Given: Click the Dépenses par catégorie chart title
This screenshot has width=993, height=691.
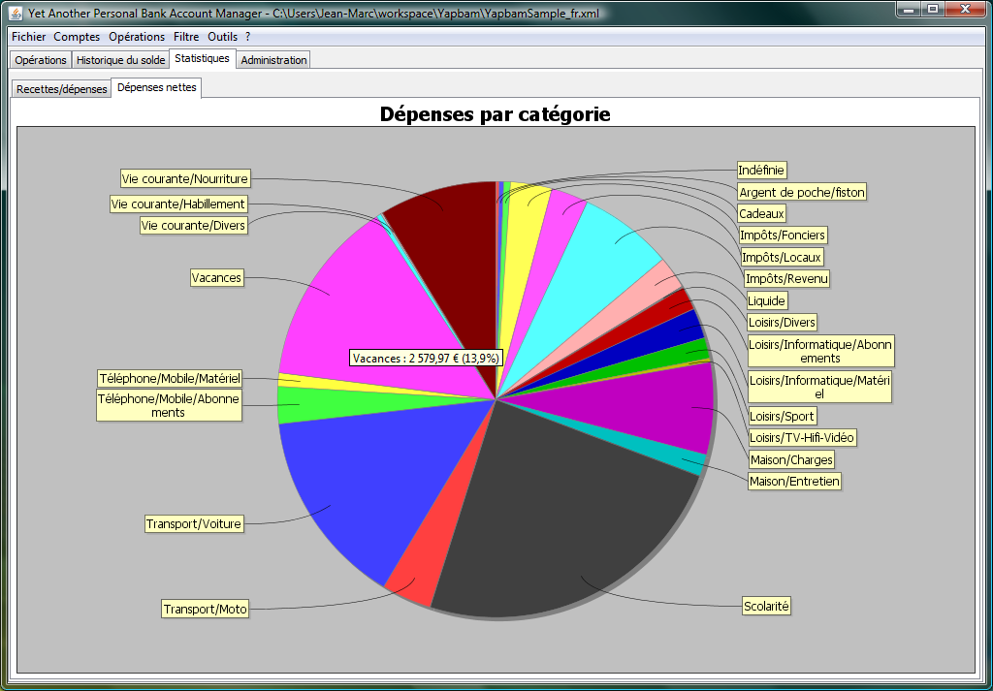Looking at the screenshot, I should 496,114.
